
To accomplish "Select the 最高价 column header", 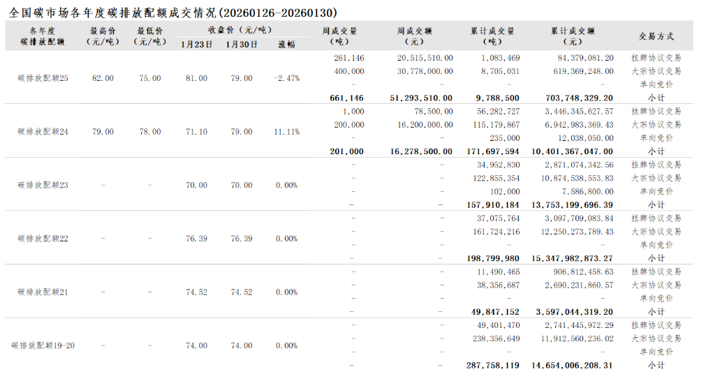I will point(103,36).
